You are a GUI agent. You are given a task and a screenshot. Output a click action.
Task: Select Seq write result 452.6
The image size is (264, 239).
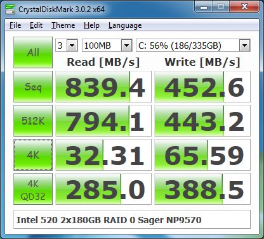pyautogui.click(x=202, y=87)
